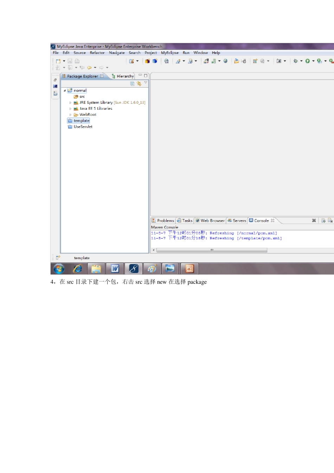Click the Console horizontal scrollbar
Viewport: 334px width, 473px height.
pos(212,250)
